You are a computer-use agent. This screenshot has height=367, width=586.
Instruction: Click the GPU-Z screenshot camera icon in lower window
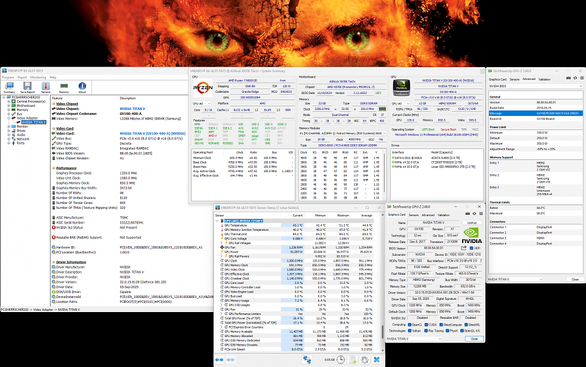tap(468, 214)
